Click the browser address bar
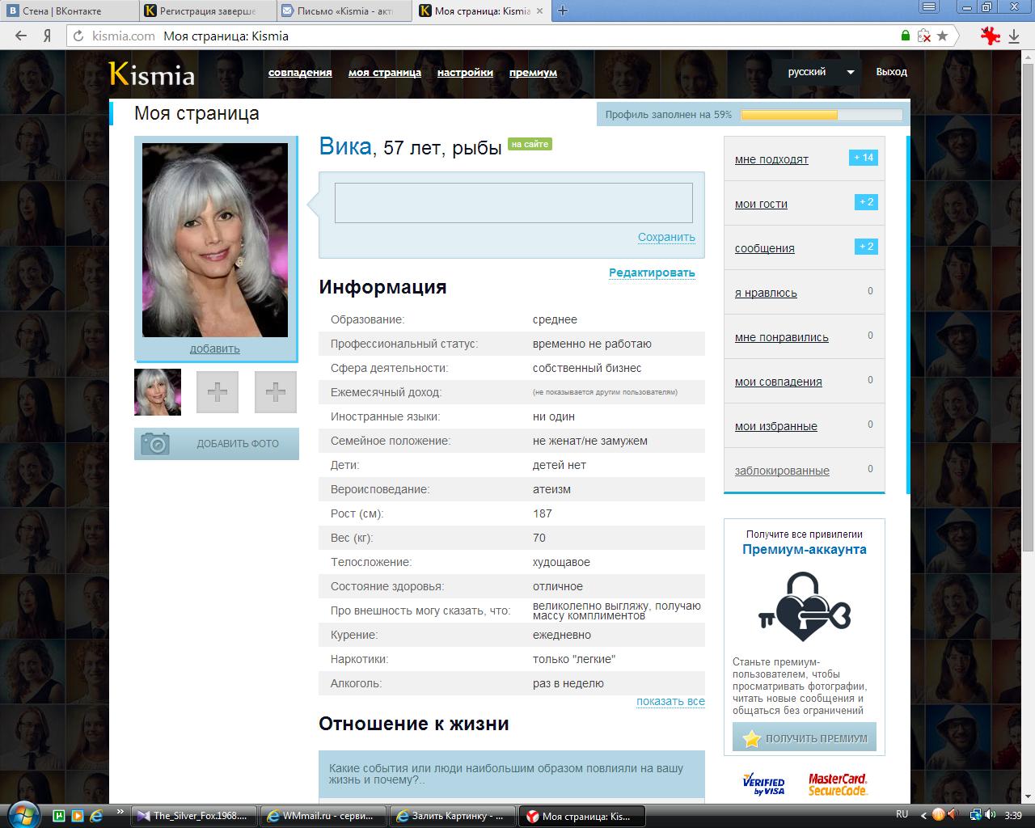This screenshot has height=828, width=1035. coord(485,36)
